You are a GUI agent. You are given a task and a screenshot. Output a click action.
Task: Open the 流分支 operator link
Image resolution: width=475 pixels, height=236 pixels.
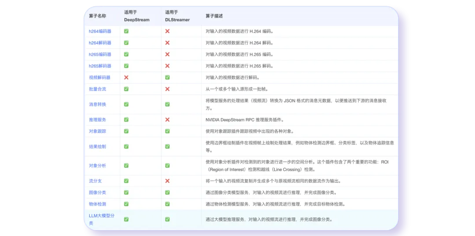coord(95,181)
